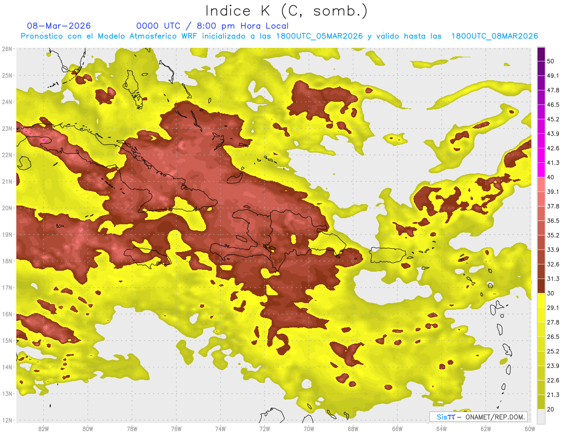Click the colorbar label "40"

pos(551,177)
